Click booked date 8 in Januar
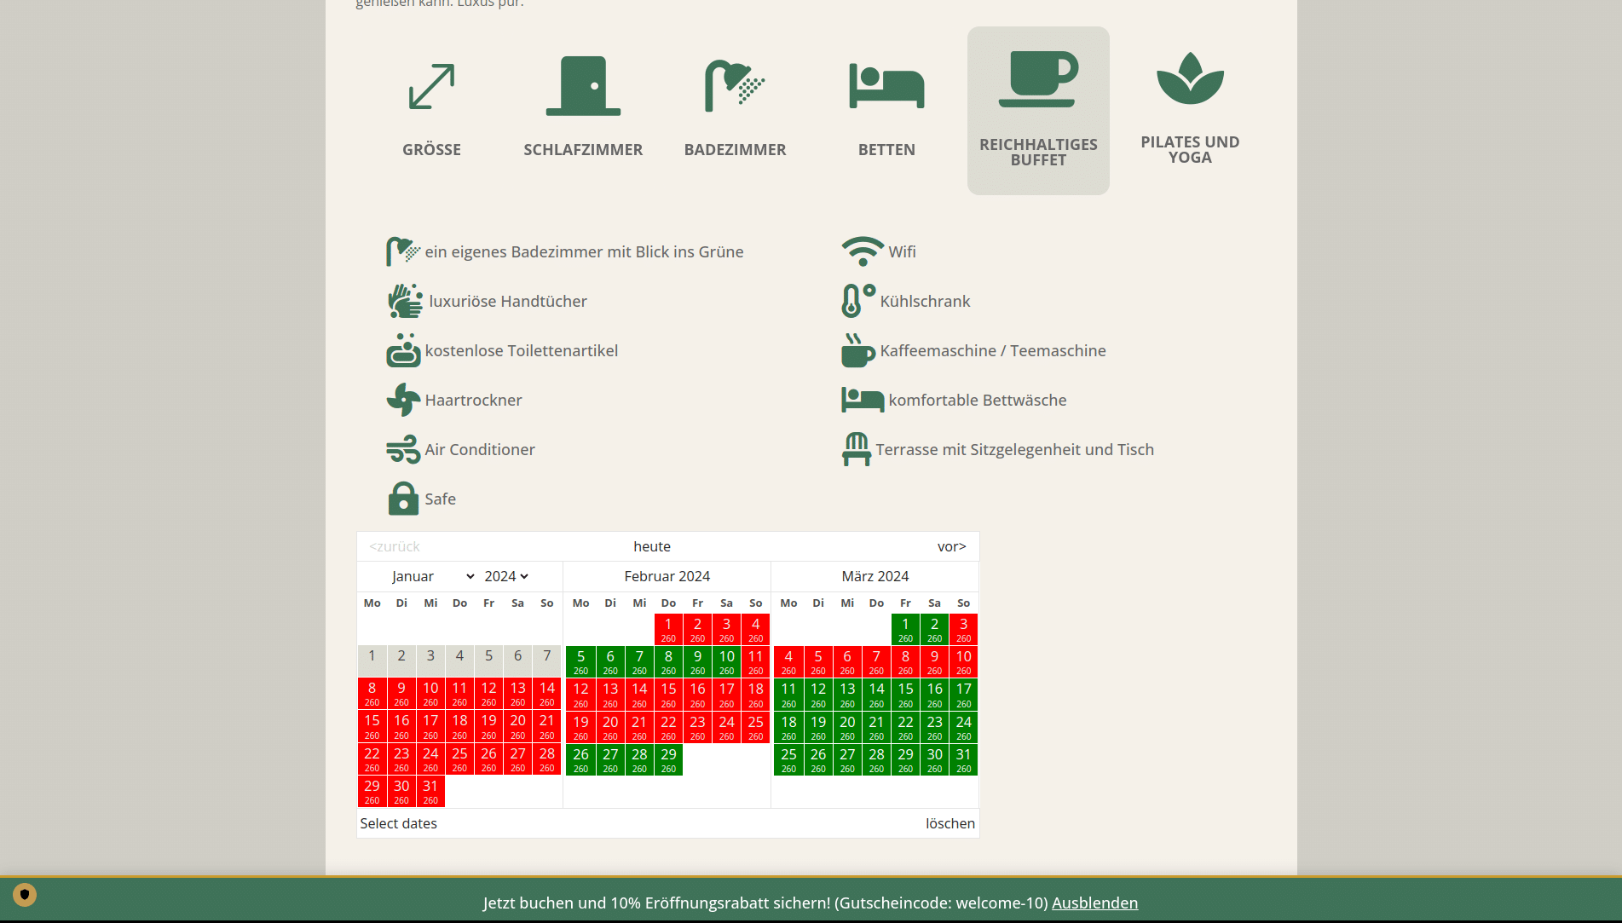This screenshot has height=923, width=1622. [x=372, y=694]
